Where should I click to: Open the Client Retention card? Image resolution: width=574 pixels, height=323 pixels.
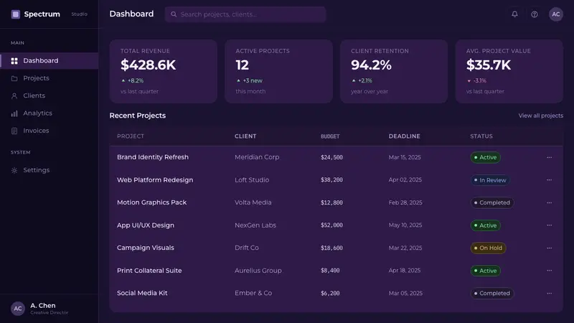(x=394, y=71)
